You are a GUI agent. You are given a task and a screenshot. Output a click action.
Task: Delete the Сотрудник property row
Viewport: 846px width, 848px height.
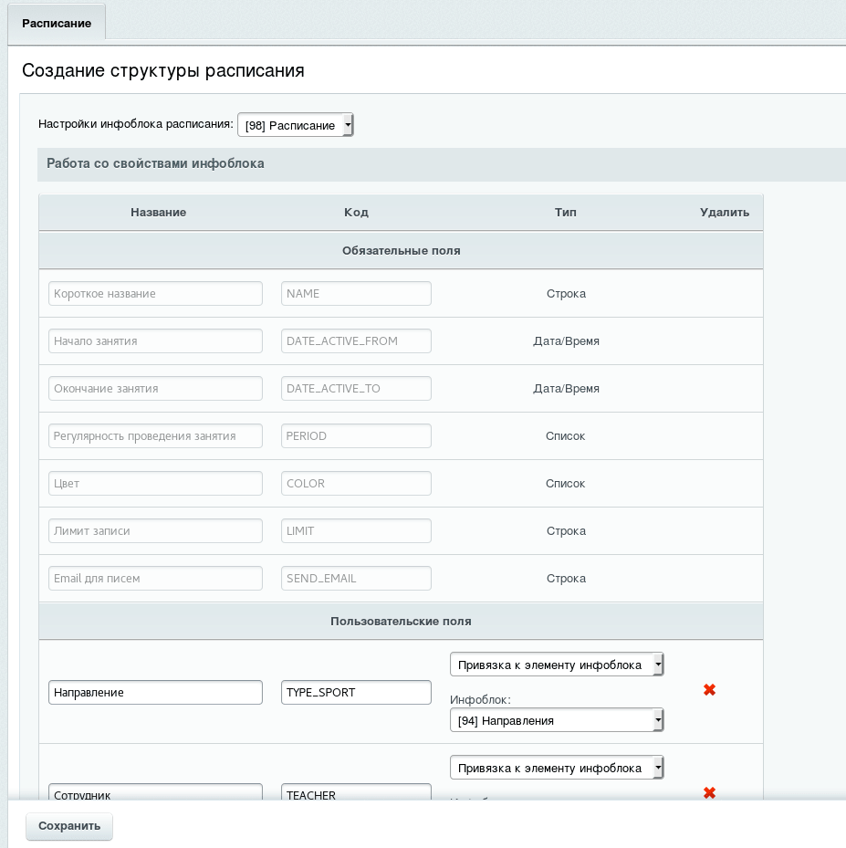[709, 793]
